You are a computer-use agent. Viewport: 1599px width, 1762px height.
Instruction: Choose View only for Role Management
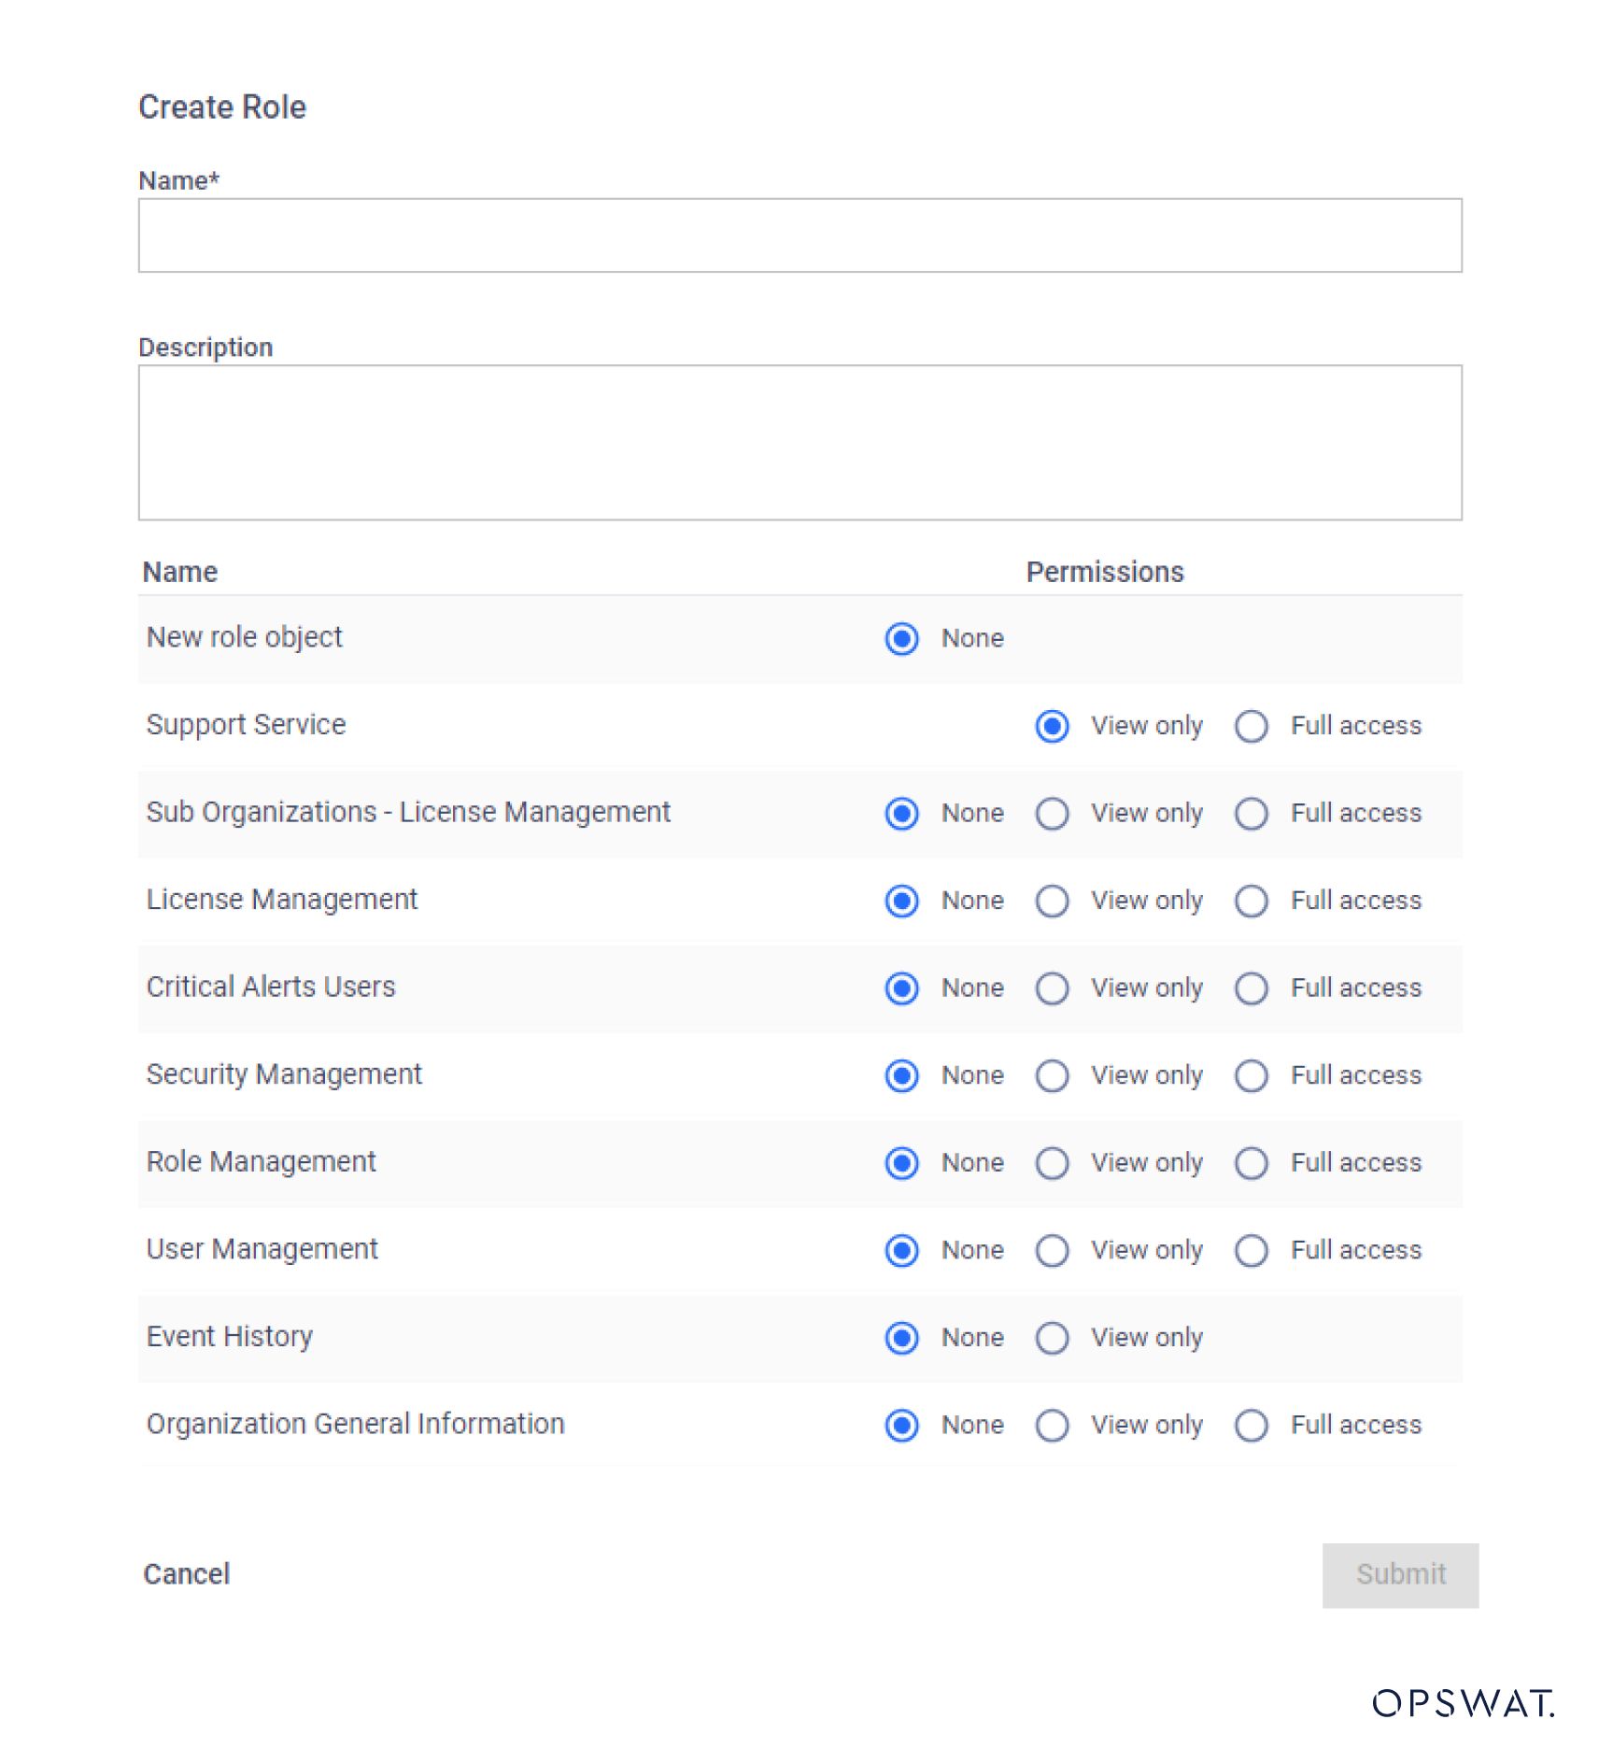coord(1052,1163)
